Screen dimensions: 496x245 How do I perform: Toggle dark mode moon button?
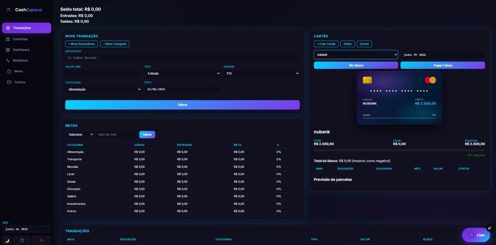(7, 240)
